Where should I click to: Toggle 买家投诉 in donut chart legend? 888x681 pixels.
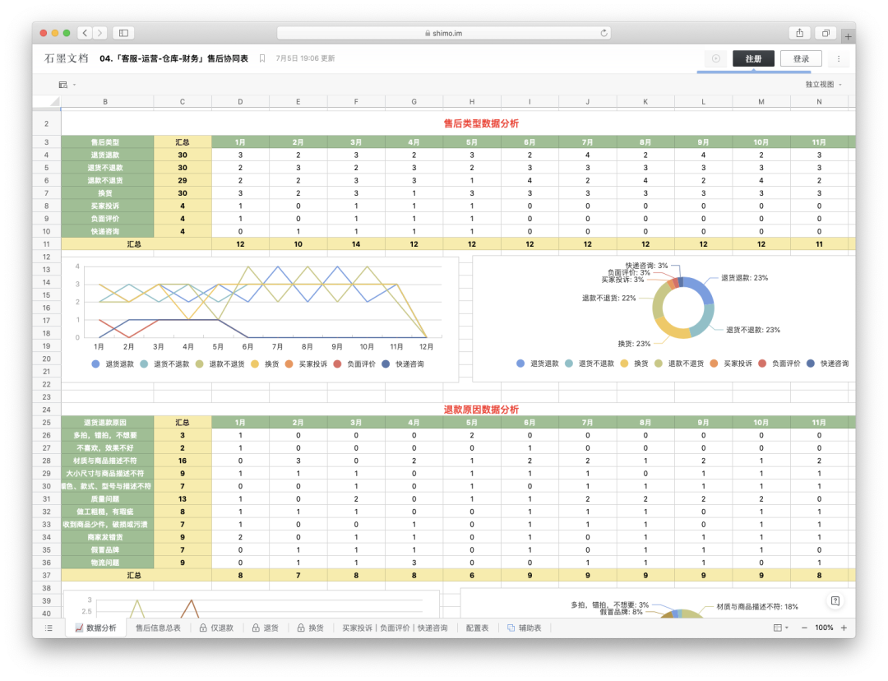[x=731, y=364]
